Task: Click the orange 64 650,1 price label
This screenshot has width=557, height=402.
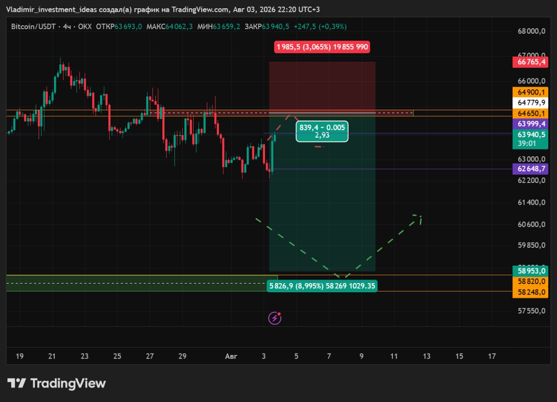Action: [531, 113]
